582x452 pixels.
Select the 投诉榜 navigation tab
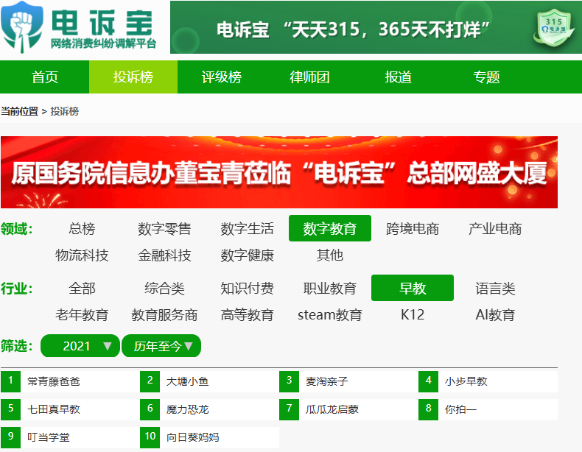(x=133, y=77)
